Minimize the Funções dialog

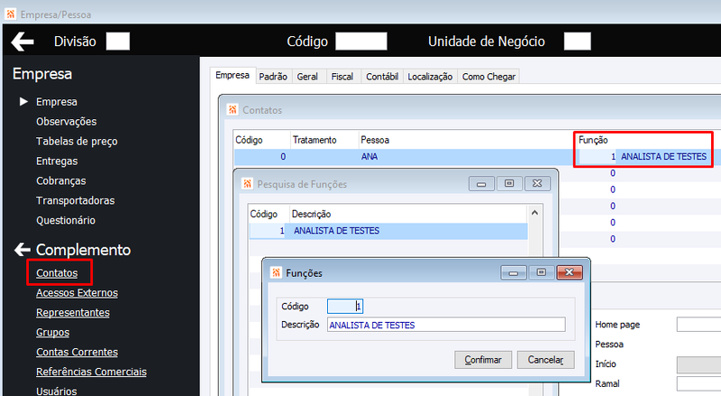(x=514, y=272)
